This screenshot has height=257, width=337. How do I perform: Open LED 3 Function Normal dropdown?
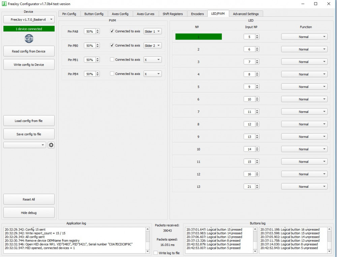pos(304,62)
